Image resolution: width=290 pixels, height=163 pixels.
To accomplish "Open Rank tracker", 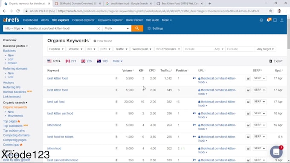I will click(x=134, y=20).
